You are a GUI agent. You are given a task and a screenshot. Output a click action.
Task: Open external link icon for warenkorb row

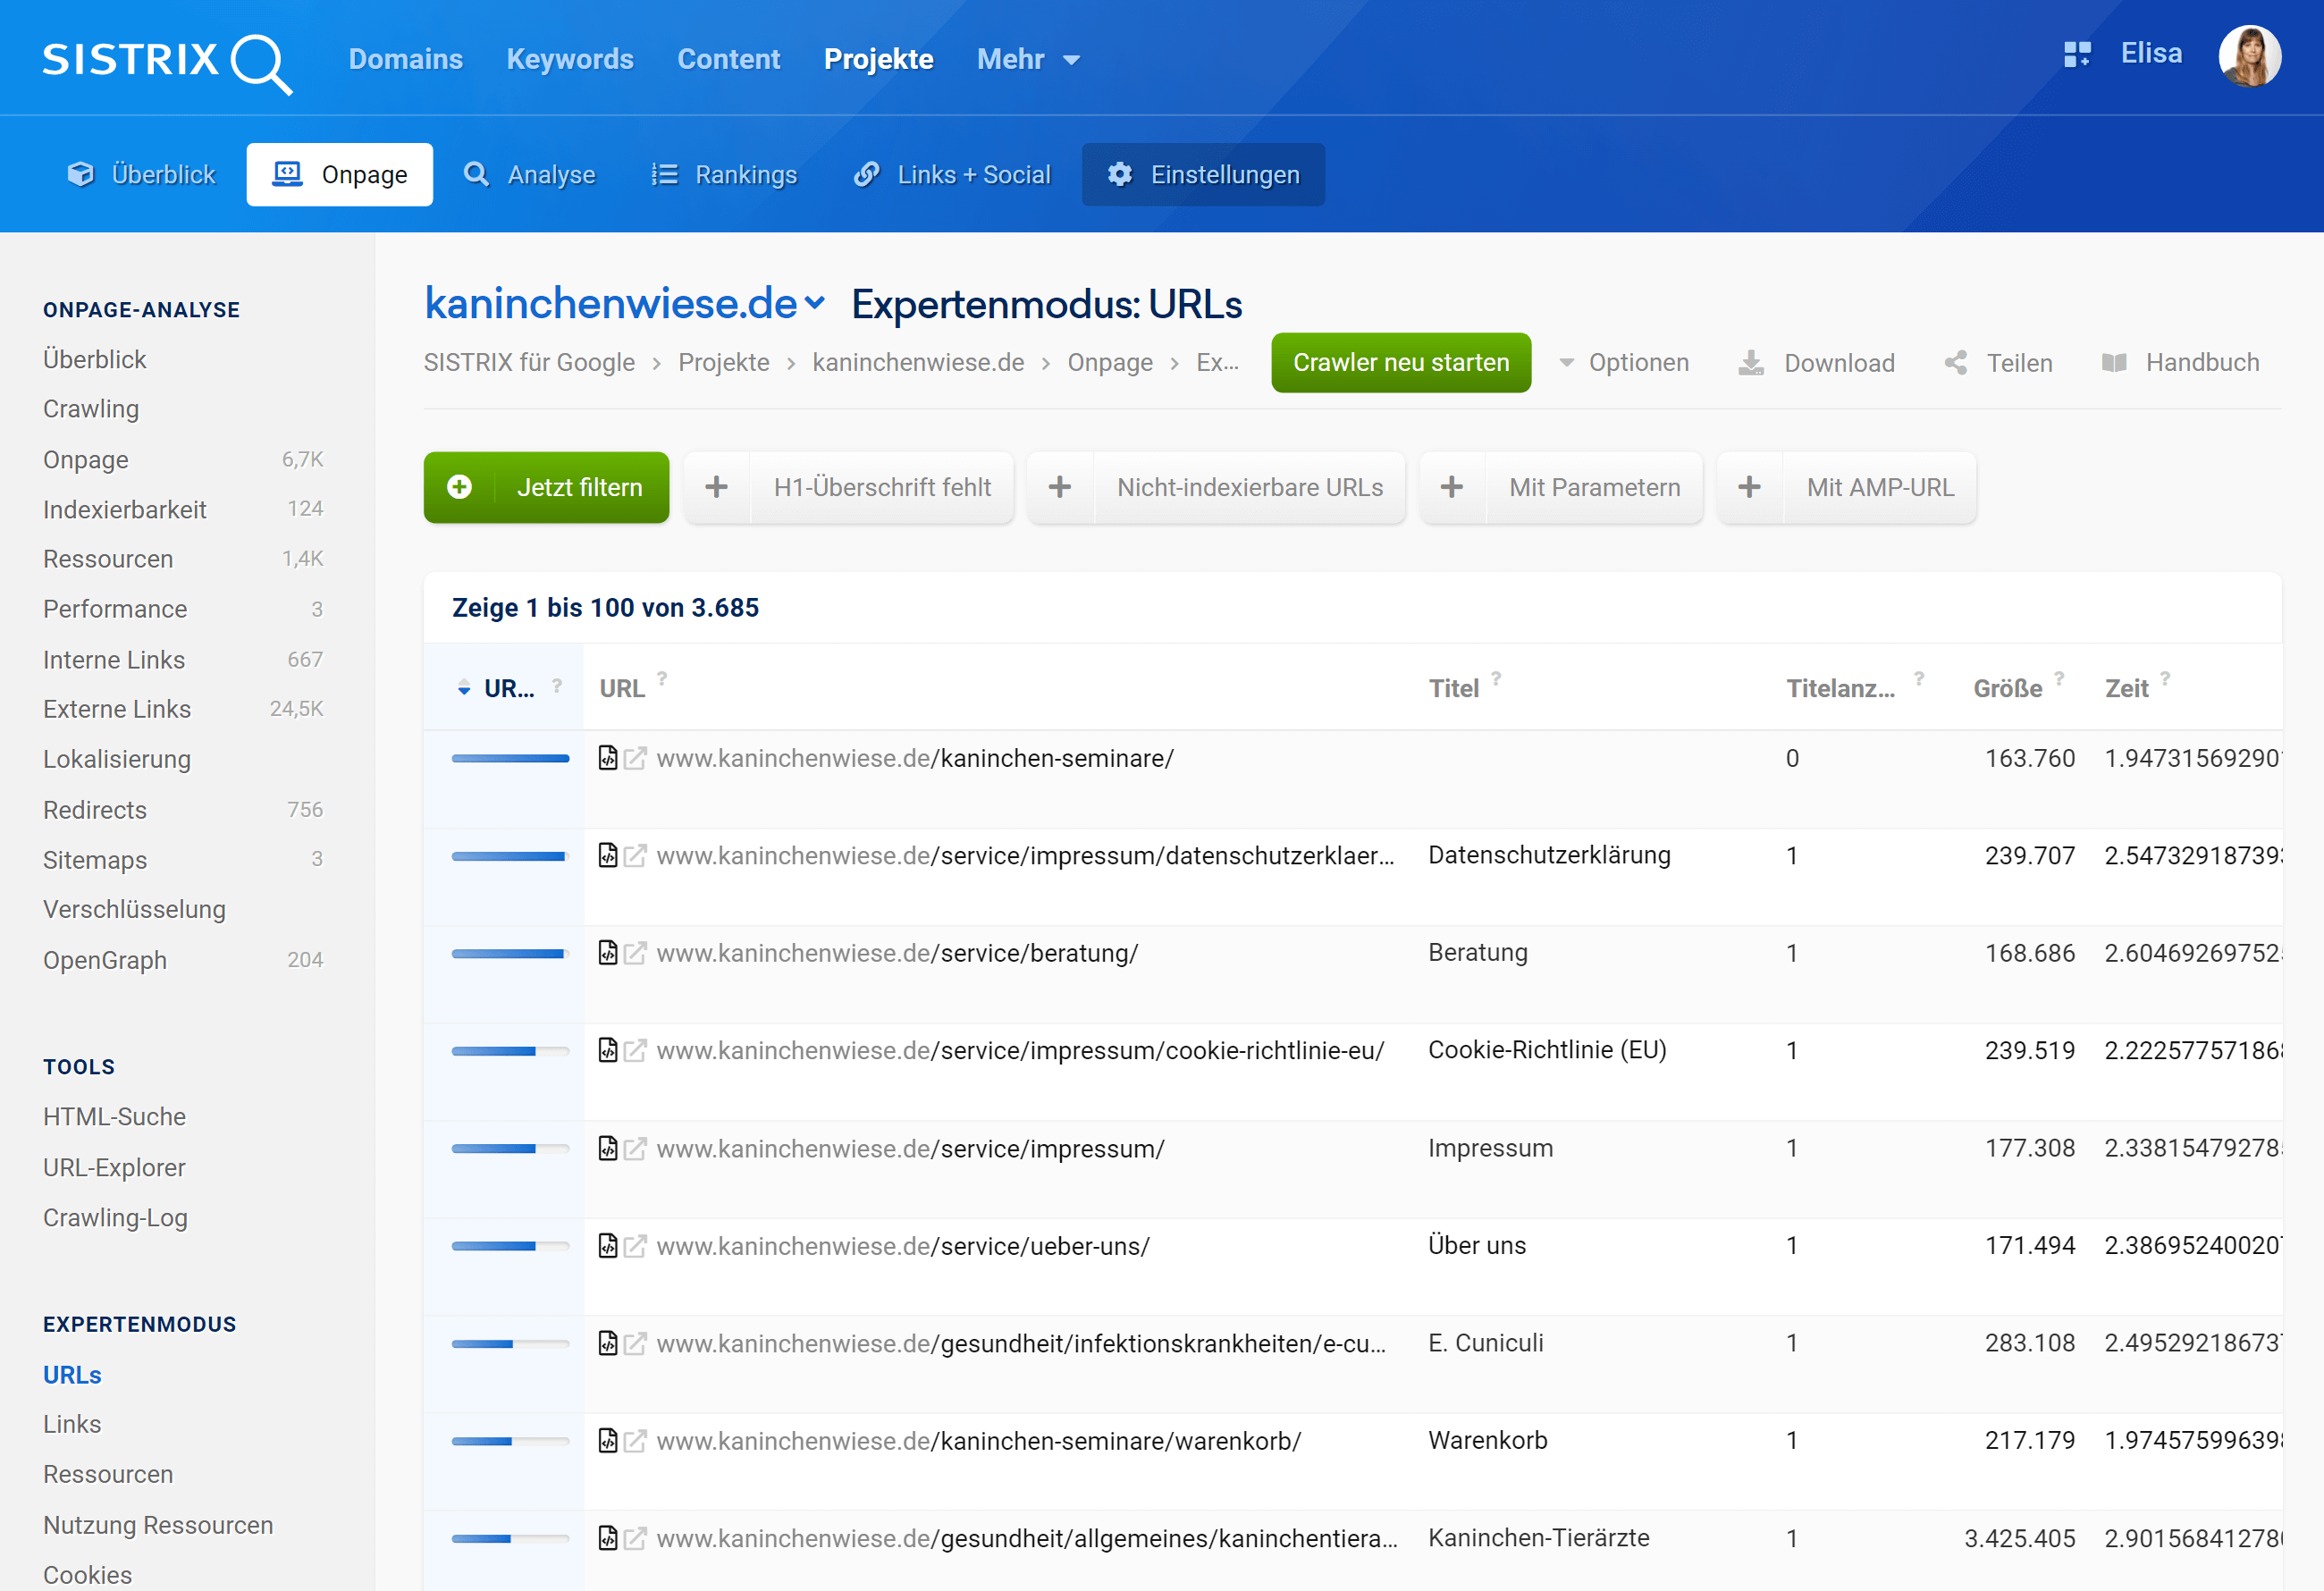point(635,1441)
